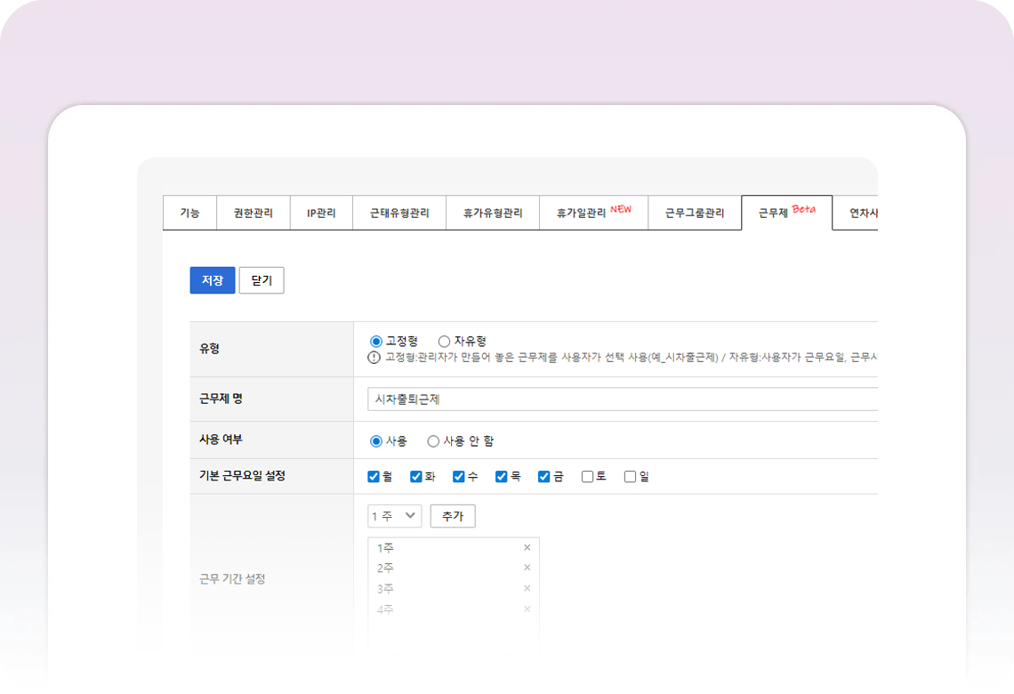Select the 자유형 radio option
This screenshot has height=694, width=1014.
point(444,341)
